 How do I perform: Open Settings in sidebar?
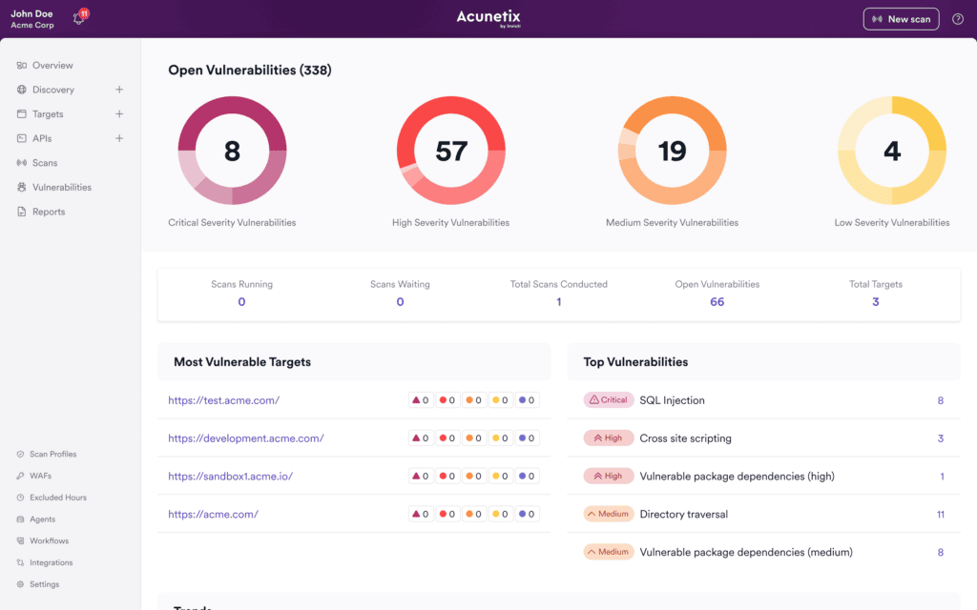44,584
